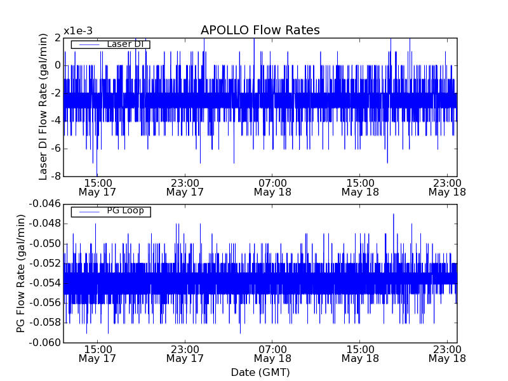Click 23:00 May 17 tick on bottom plot
The width and height of the screenshot is (508, 381).
click(185, 354)
